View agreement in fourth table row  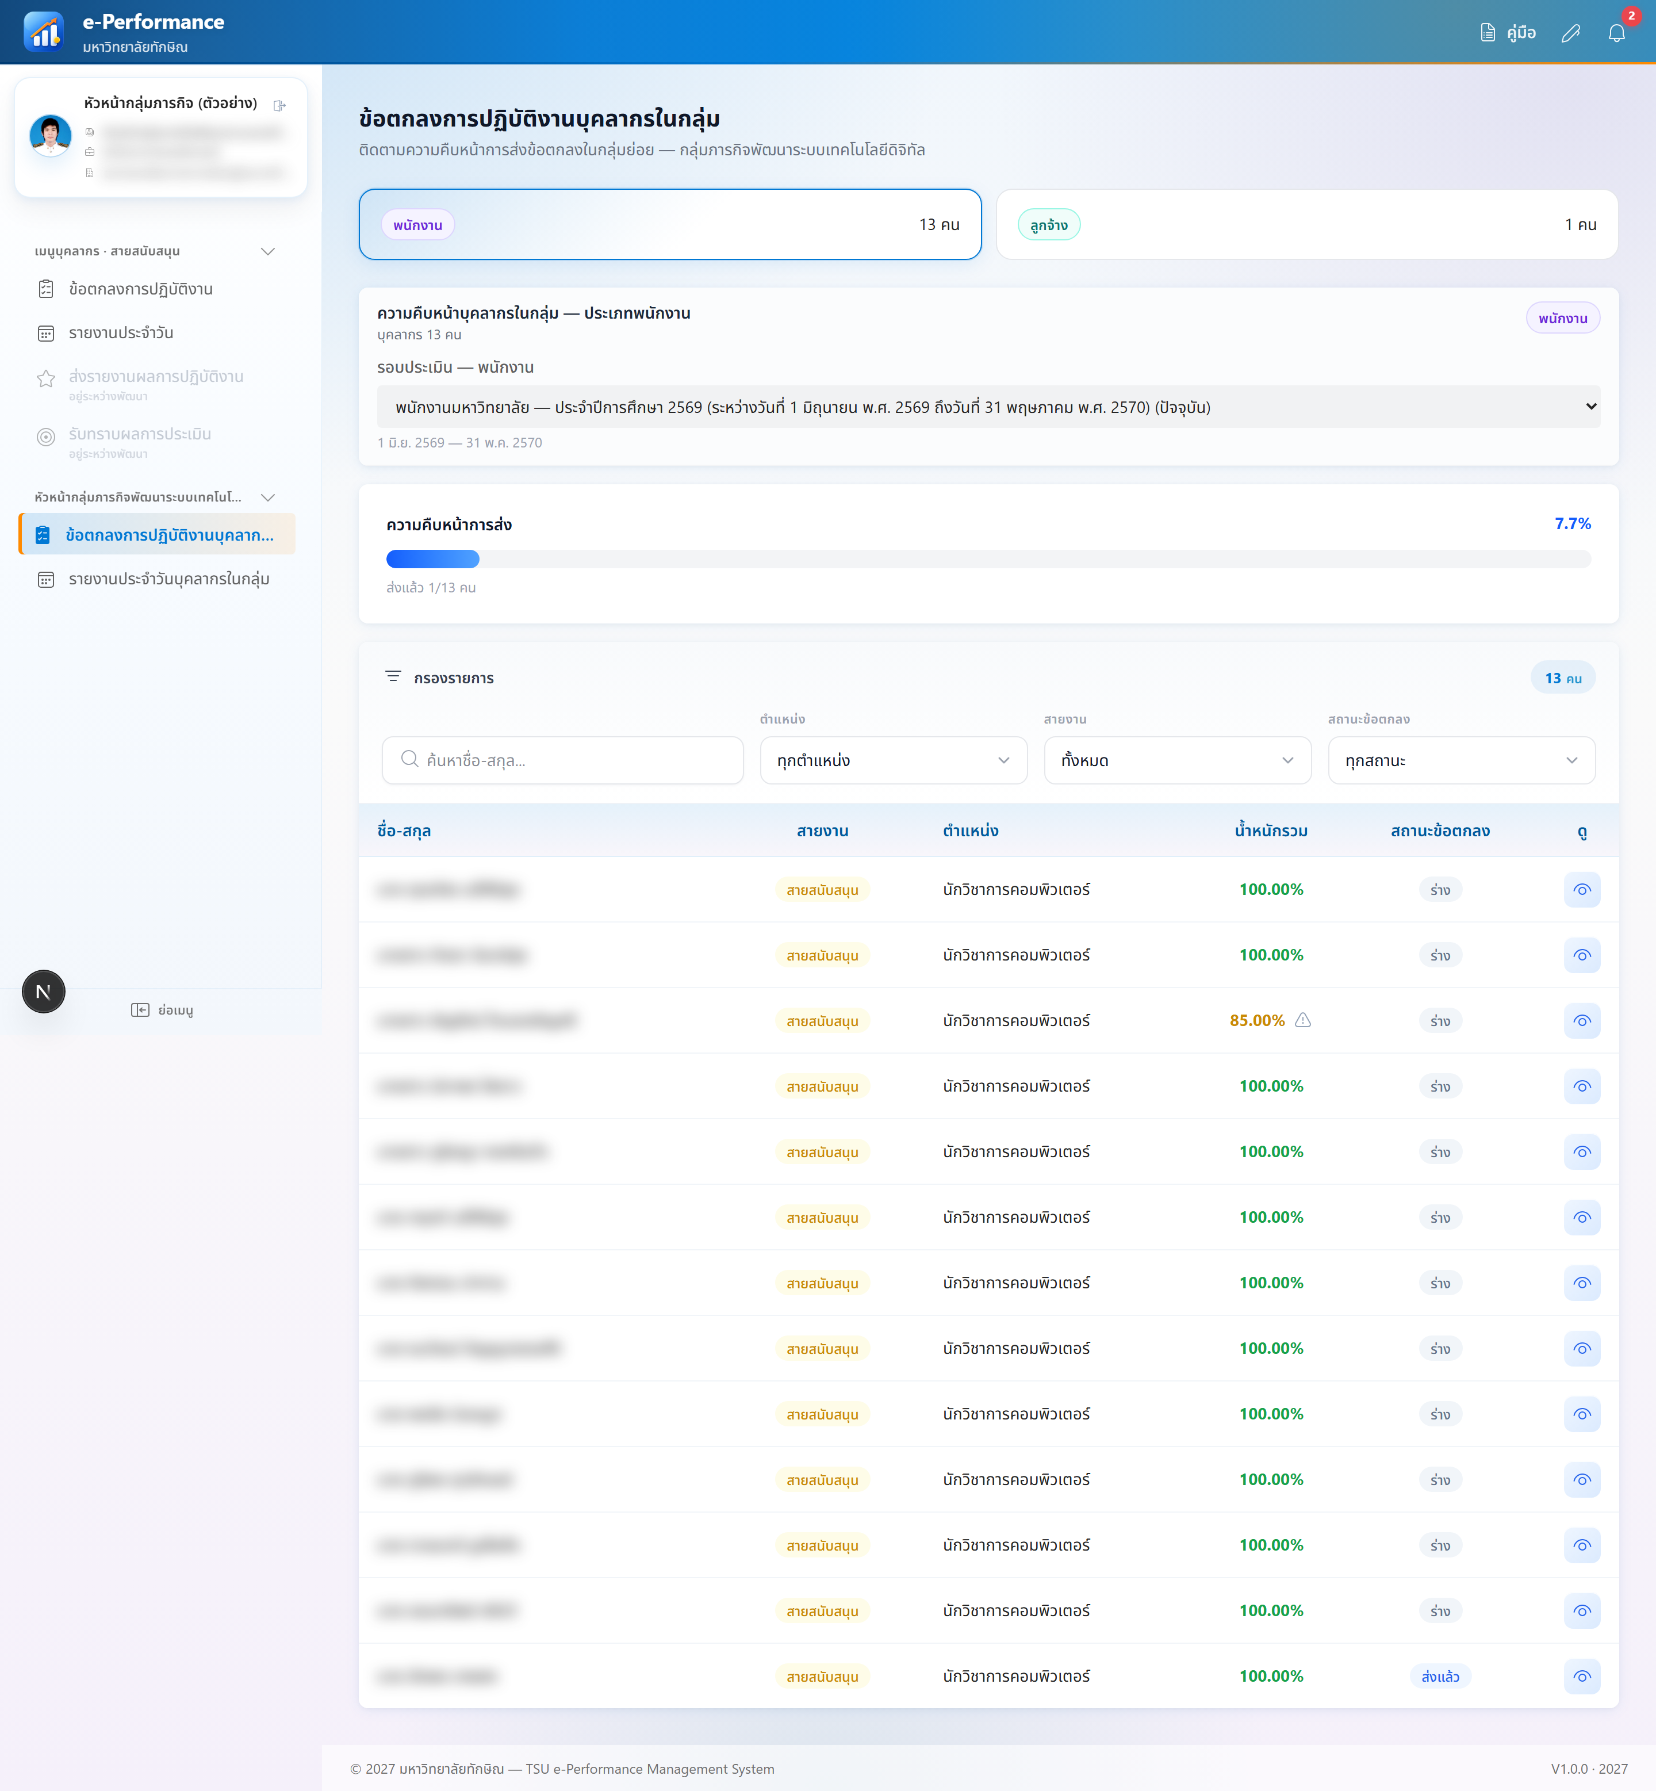click(x=1582, y=1085)
